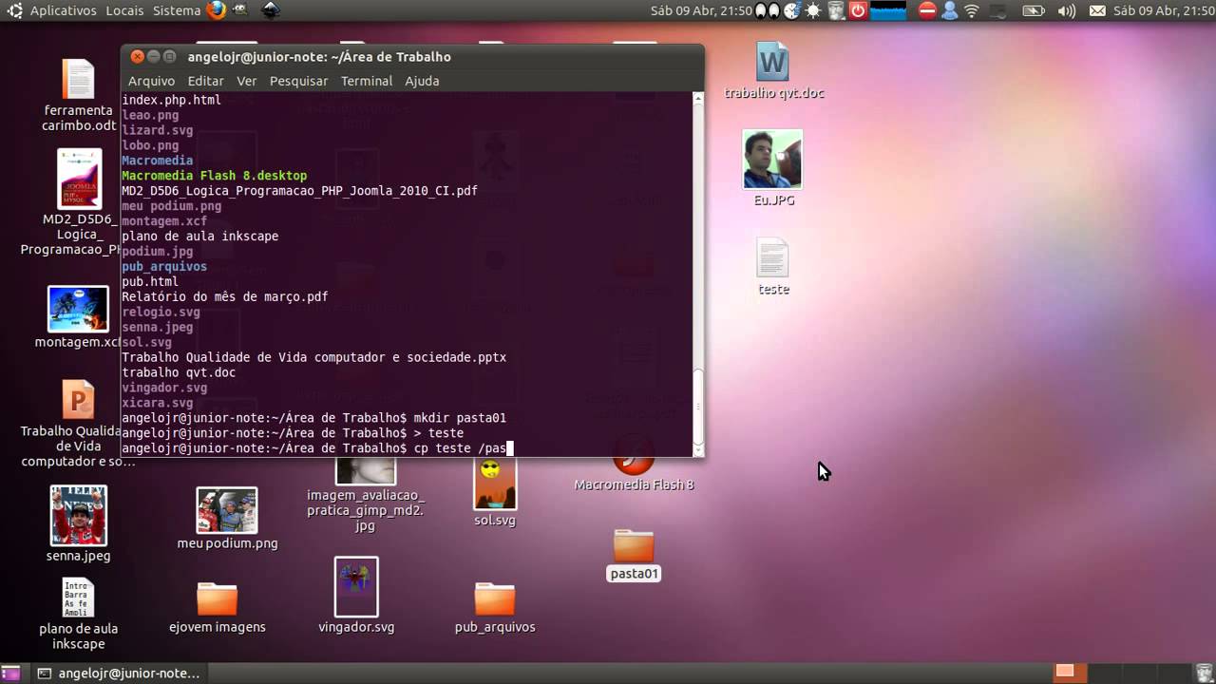This screenshot has width=1216, height=684.
Task: Open the Wi-Fi network indicator
Action: [x=972, y=10]
